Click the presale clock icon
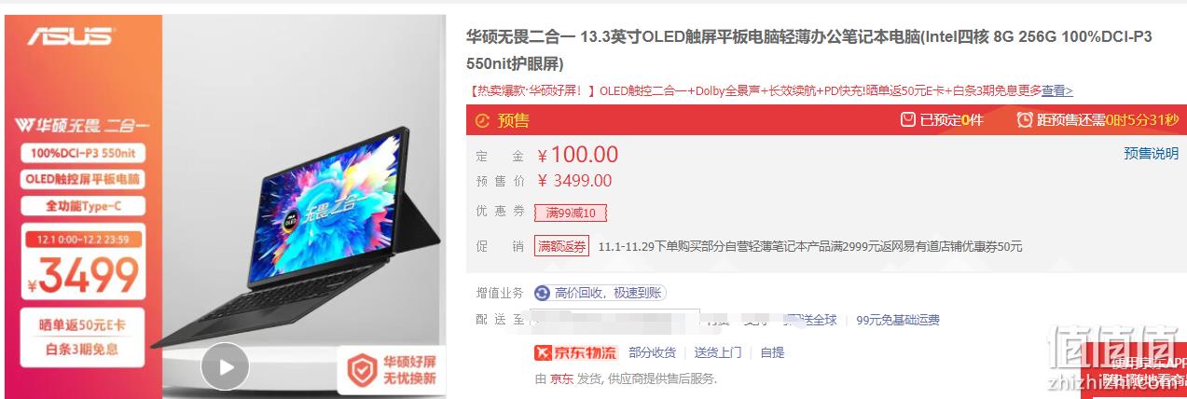Image resolution: width=1187 pixels, height=399 pixels. click(x=482, y=119)
